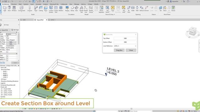The width and height of the screenshot is (200, 112).
Task: Select the Ramp tool
Action: click(72, 9)
